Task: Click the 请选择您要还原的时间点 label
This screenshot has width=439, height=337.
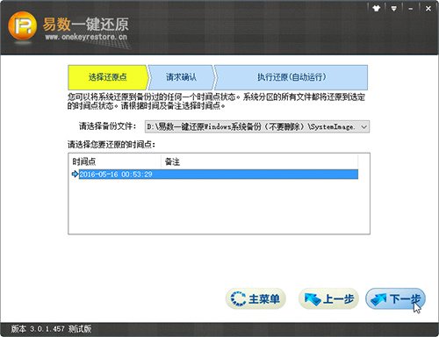Action: 112,145
